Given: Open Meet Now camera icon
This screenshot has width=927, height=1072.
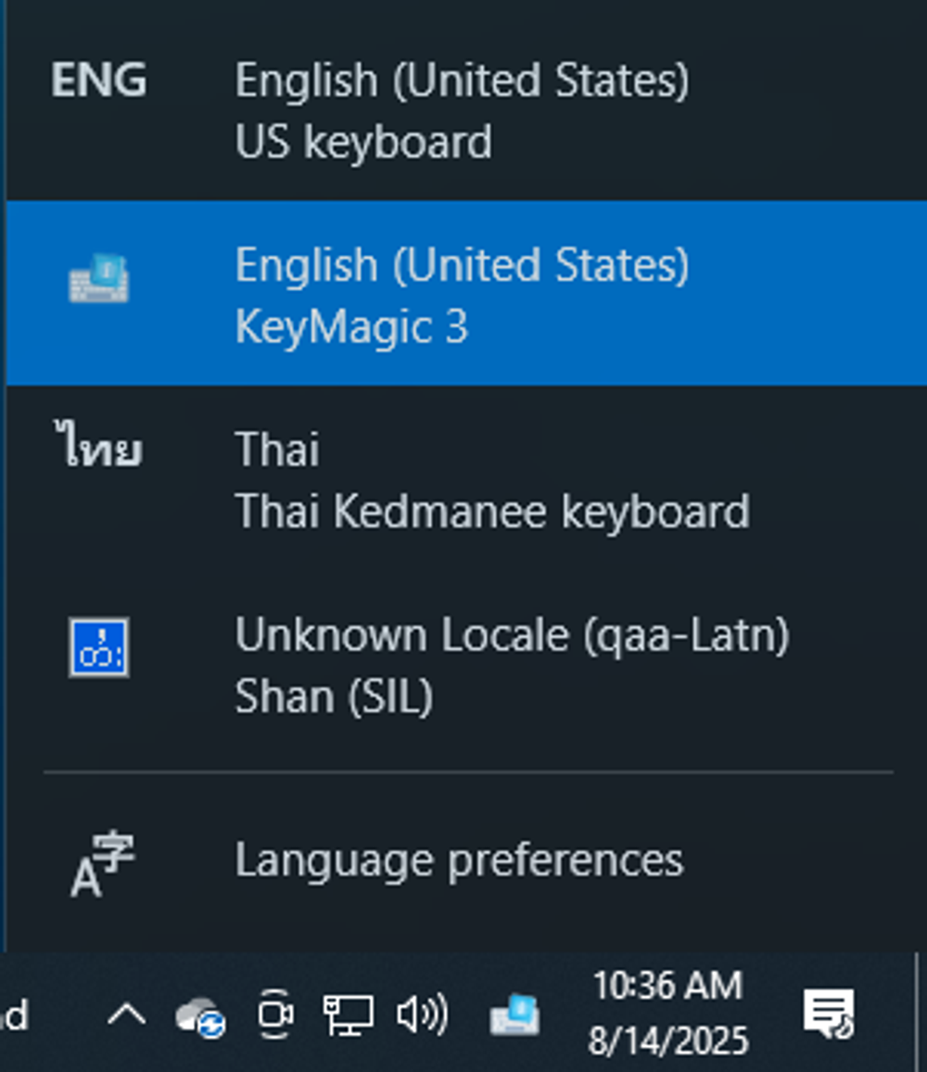Looking at the screenshot, I should coord(275,1015).
